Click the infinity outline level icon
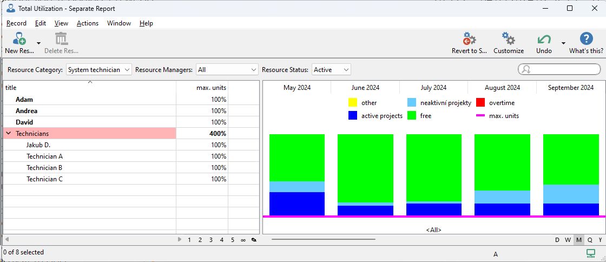Image resolution: width=606 pixels, height=262 pixels. (x=243, y=240)
